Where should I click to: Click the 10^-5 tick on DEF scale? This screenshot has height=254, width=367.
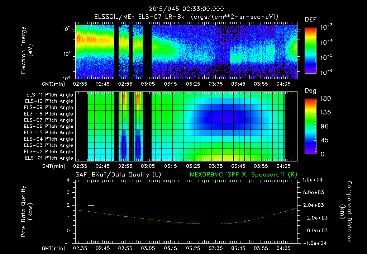(326, 57)
